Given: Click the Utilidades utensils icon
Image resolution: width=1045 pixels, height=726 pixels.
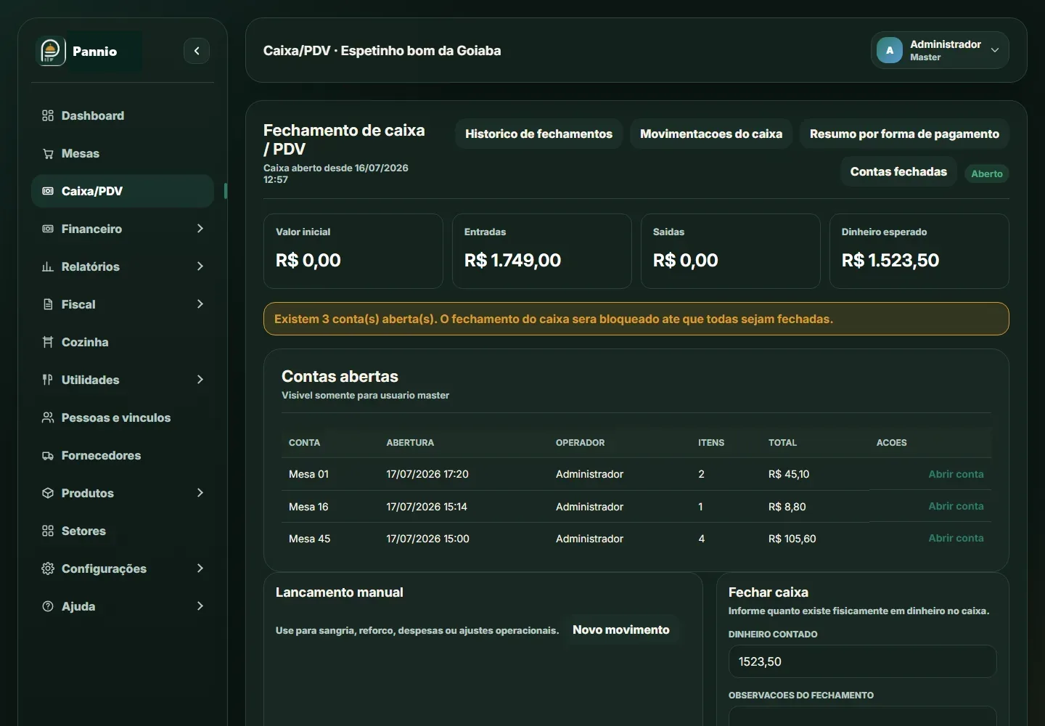Looking at the screenshot, I should pyautogui.click(x=48, y=380).
